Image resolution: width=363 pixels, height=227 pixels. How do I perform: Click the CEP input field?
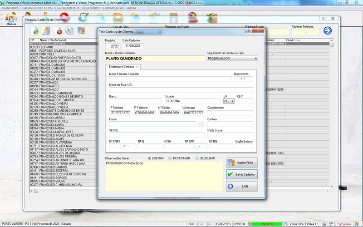click(x=245, y=101)
